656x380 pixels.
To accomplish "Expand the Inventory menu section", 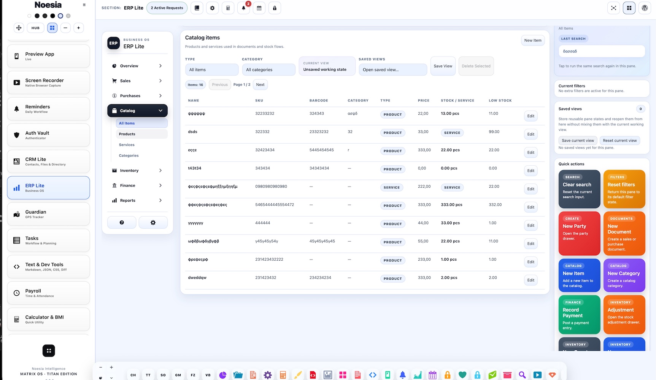I will coord(137,171).
